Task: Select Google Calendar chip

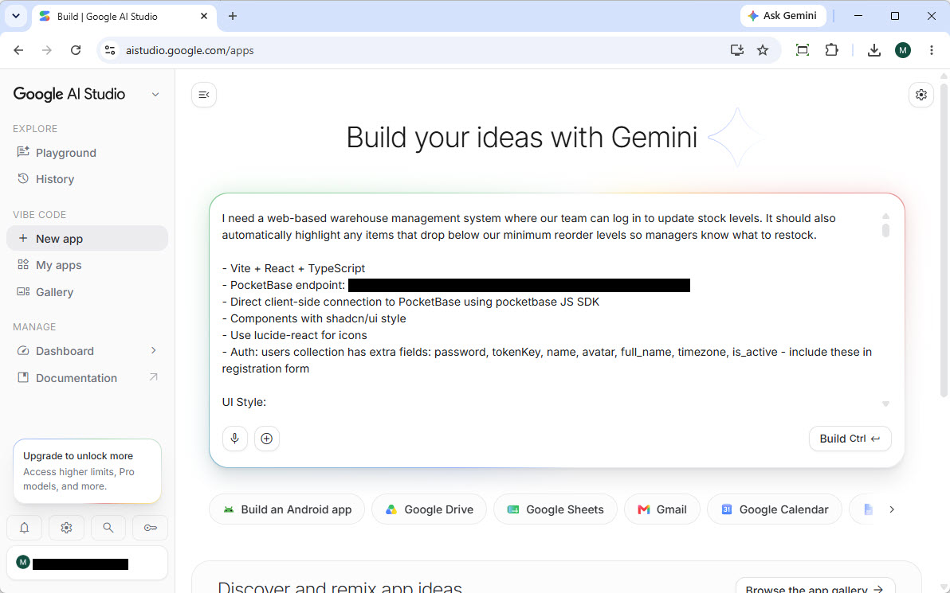Action: point(775,509)
